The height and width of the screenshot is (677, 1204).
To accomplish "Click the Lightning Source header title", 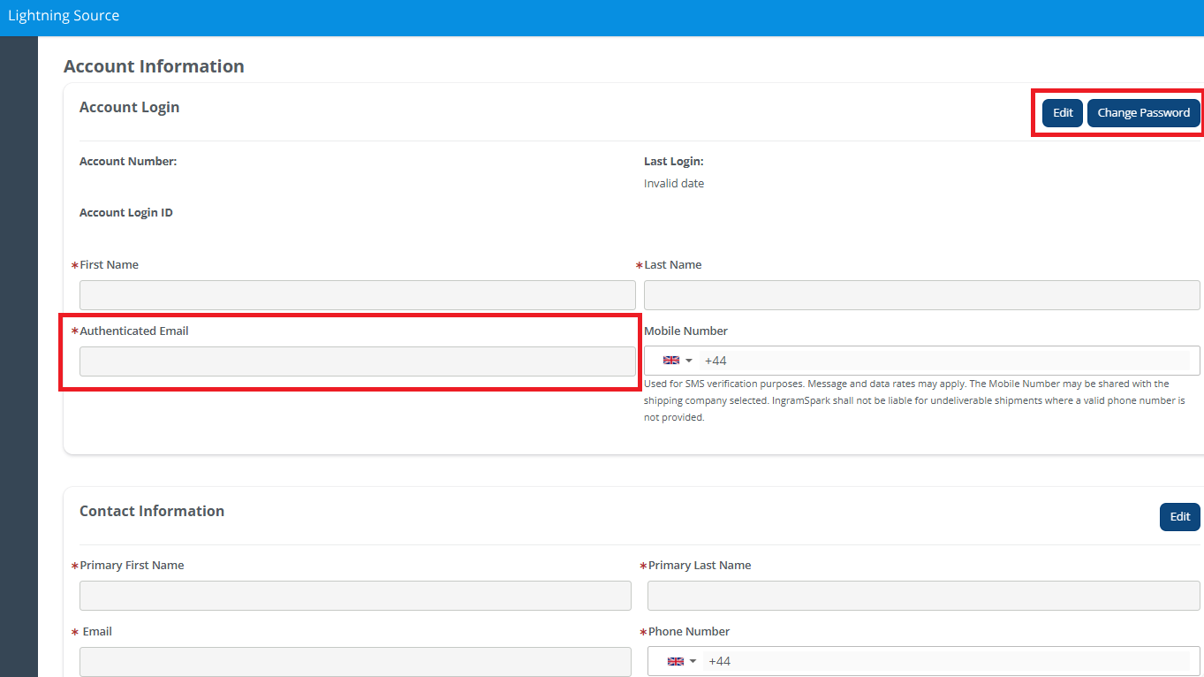I will (64, 16).
